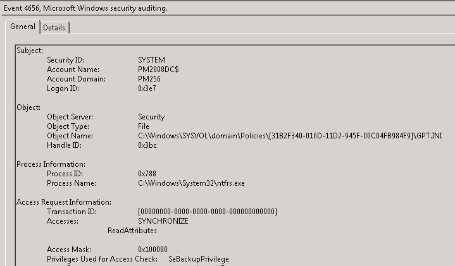
Task: Click the Object Type value File
Action: click(144, 126)
